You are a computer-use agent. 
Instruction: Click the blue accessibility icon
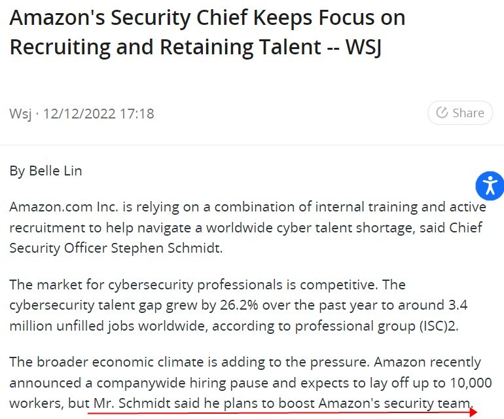tap(490, 186)
